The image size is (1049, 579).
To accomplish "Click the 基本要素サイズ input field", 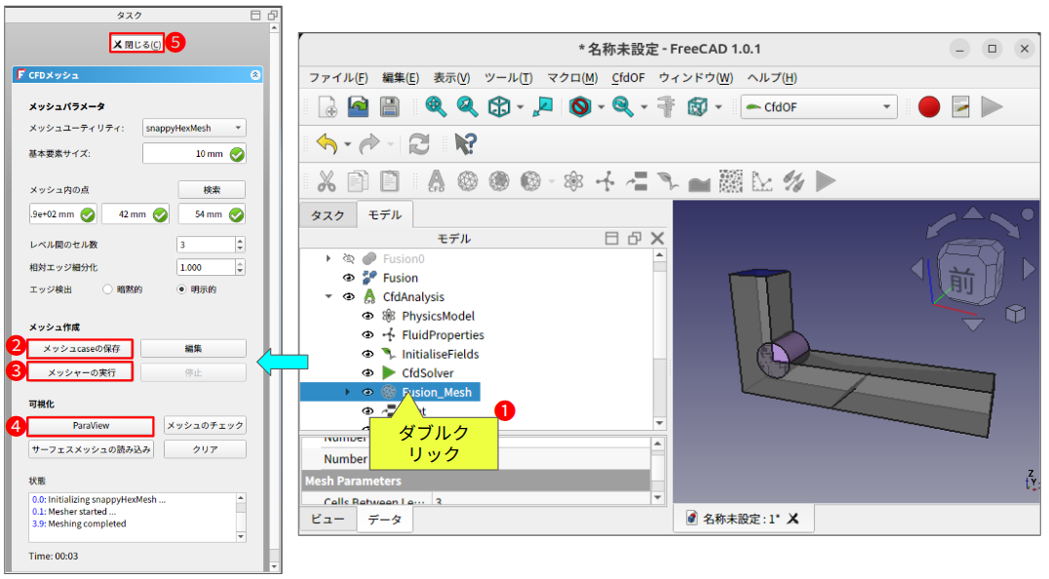I will click(184, 154).
